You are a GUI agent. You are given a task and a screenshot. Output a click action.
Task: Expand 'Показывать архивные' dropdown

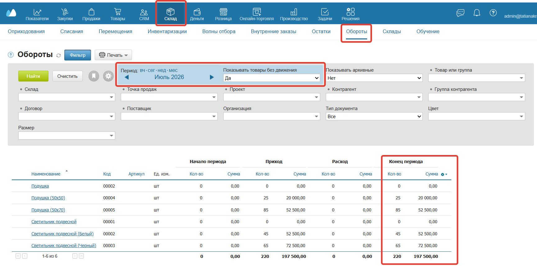coord(374,78)
